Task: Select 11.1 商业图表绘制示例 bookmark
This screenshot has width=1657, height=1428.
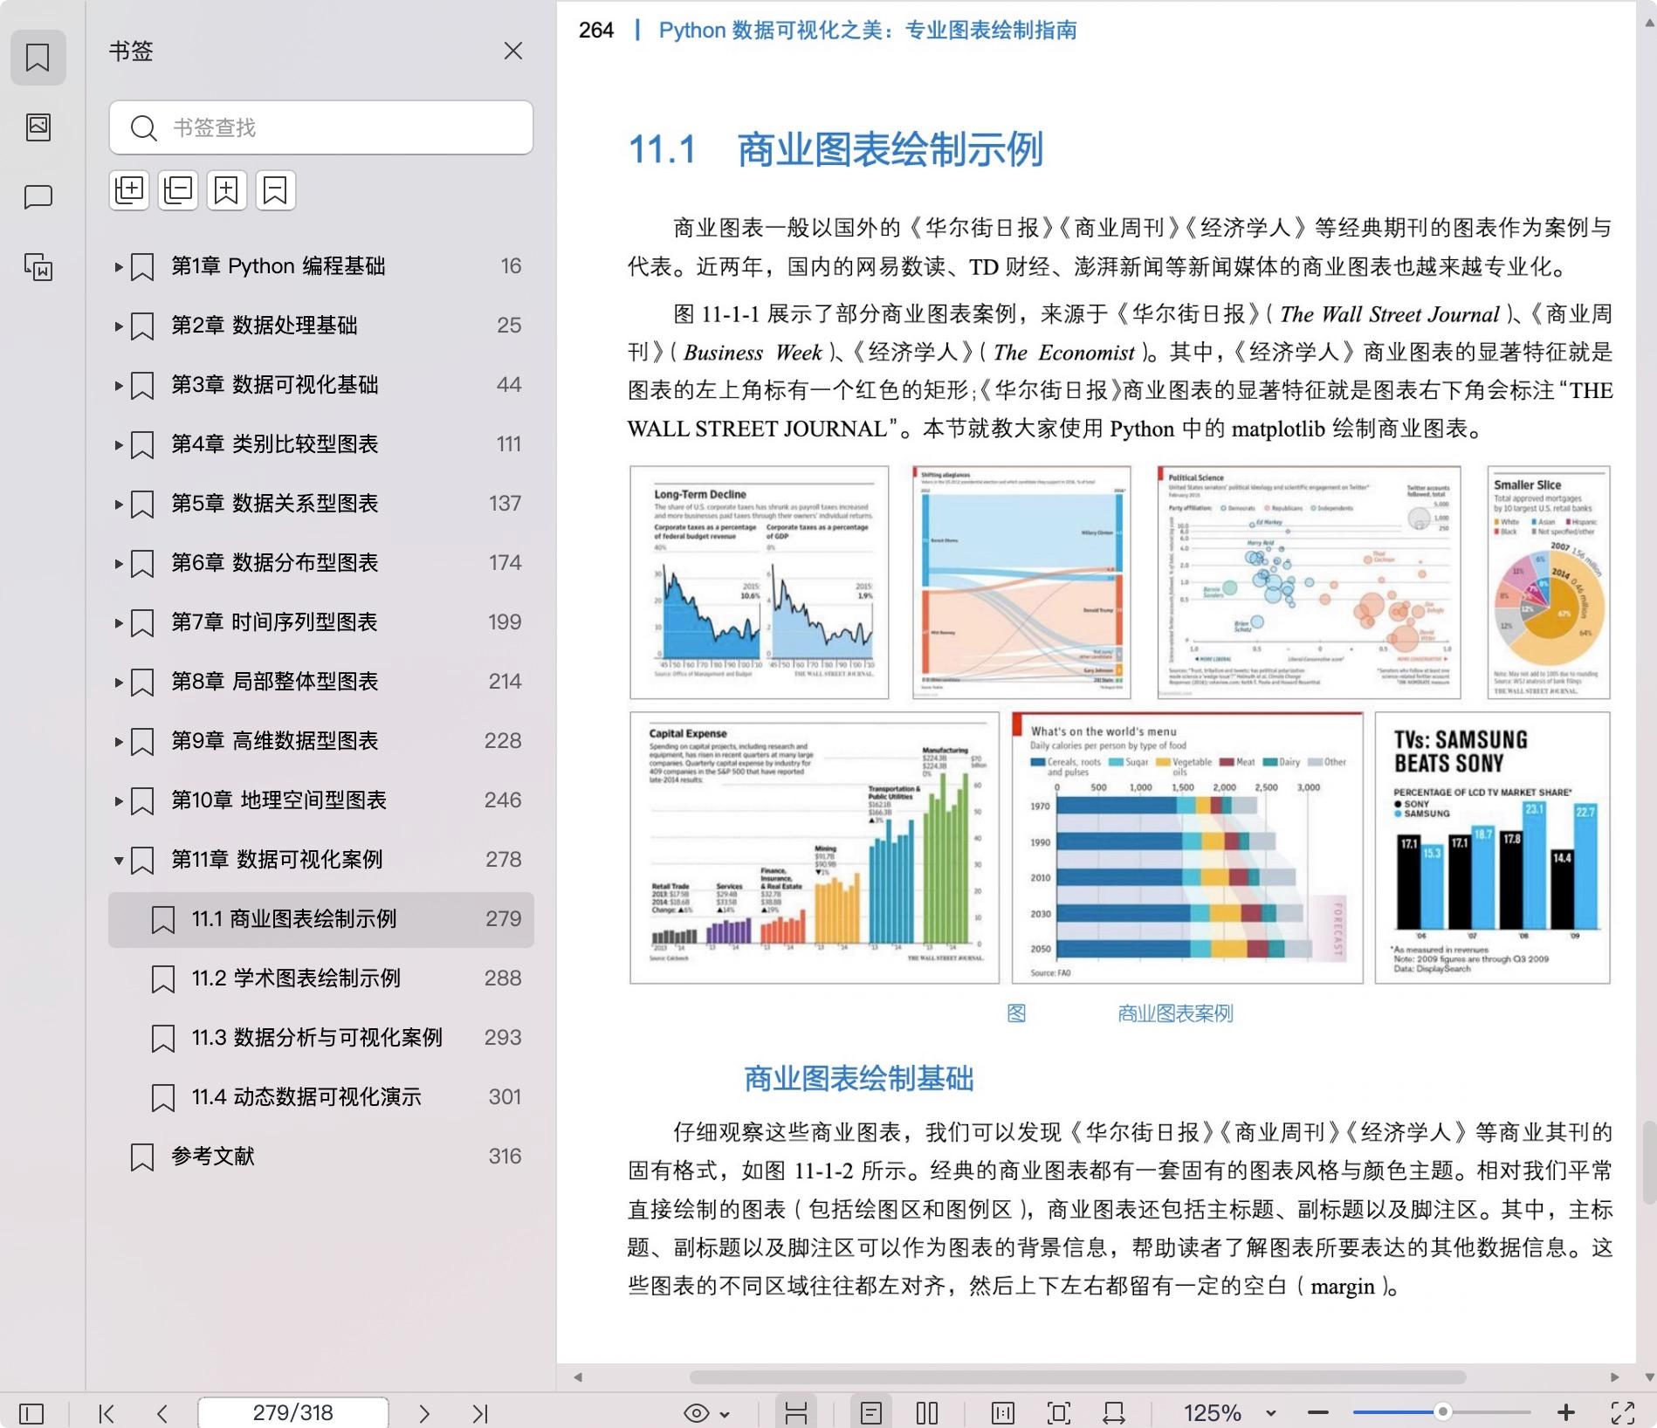Action: [321, 919]
